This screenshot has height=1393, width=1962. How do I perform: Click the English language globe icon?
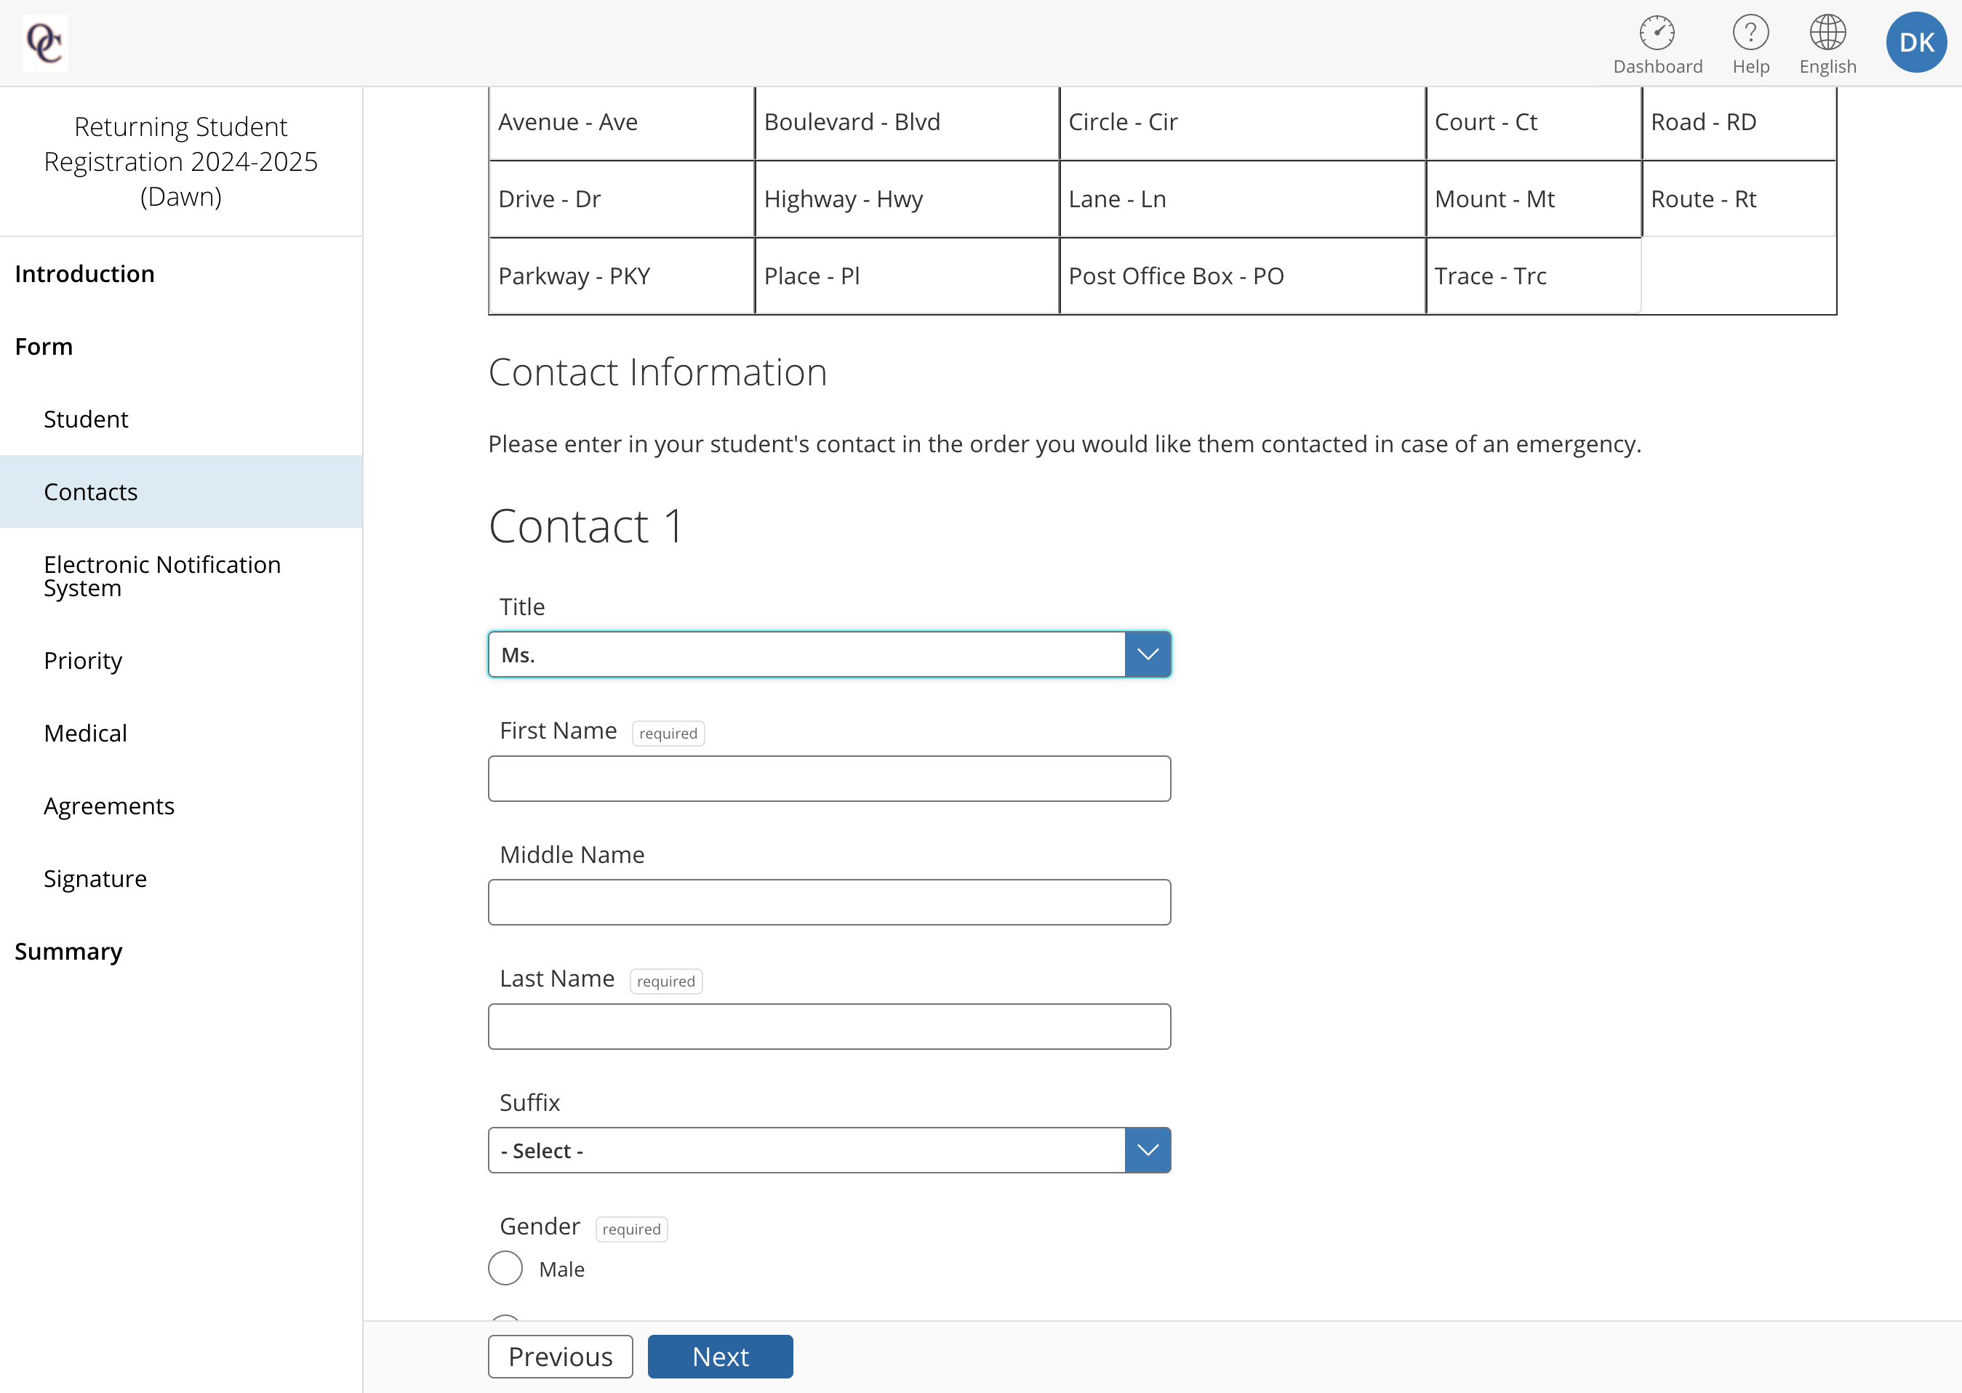[x=1827, y=33]
